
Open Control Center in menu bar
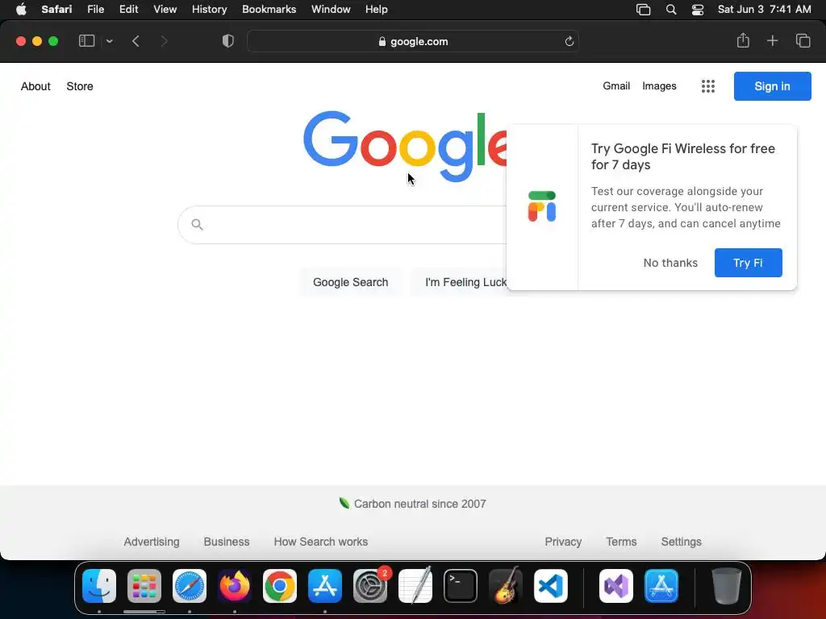click(698, 10)
